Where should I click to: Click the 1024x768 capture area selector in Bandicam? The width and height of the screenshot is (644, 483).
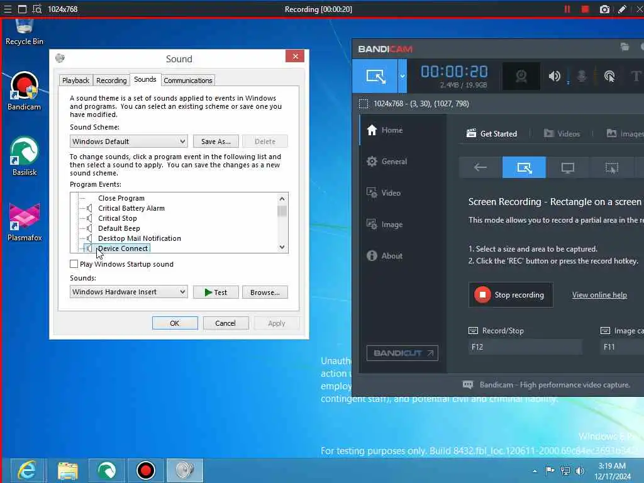coord(414,104)
